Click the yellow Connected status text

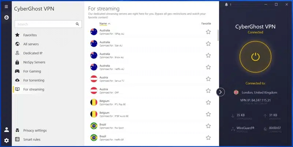pyautogui.click(x=255, y=32)
